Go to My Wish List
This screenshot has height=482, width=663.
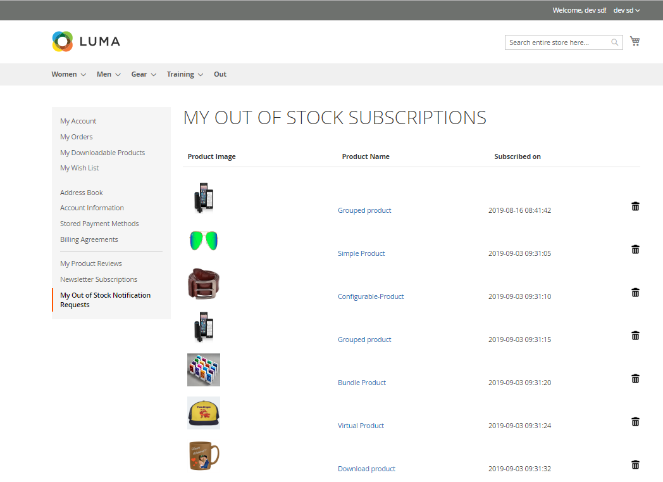(80, 168)
